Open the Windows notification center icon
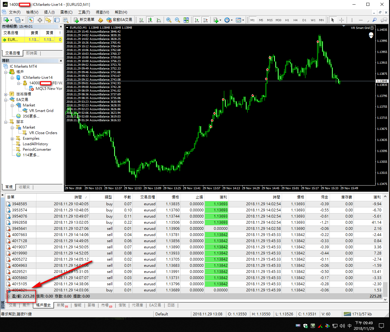 [381, 326]
